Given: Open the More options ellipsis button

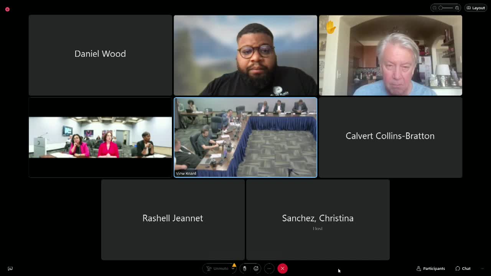Looking at the screenshot, I should coord(269,268).
